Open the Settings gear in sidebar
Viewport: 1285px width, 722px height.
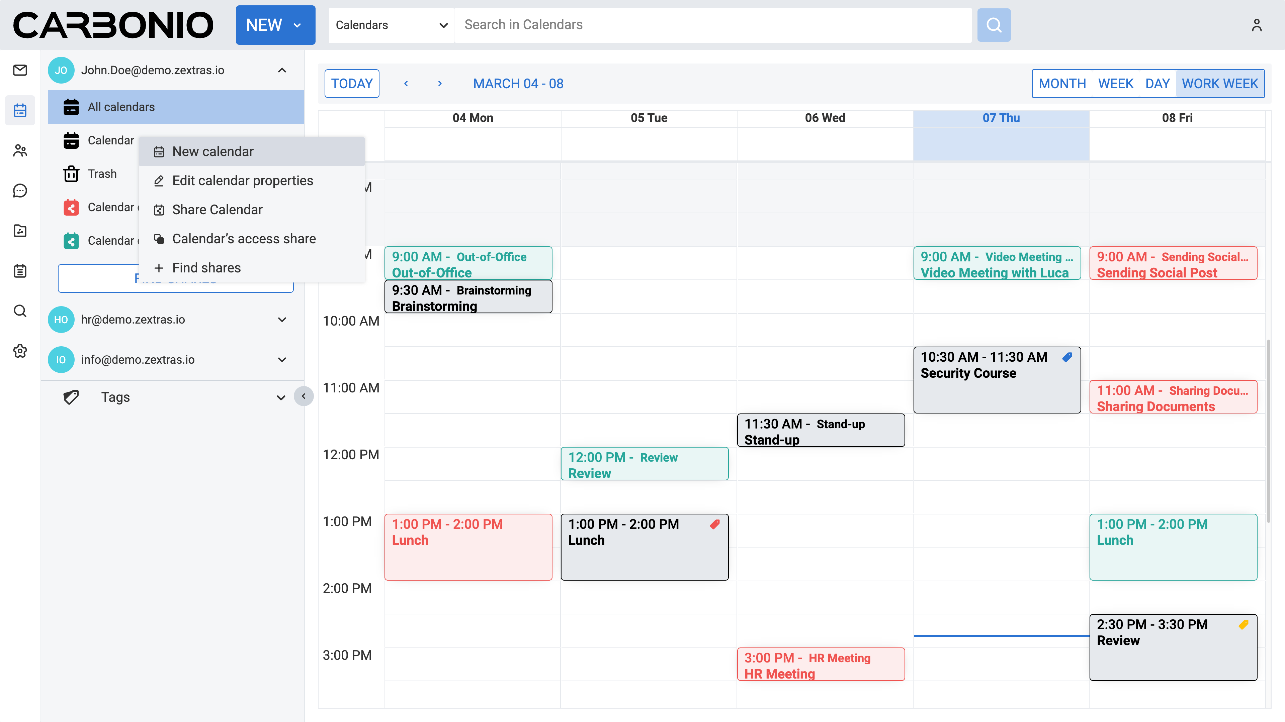pyautogui.click(x=20, y=351)
